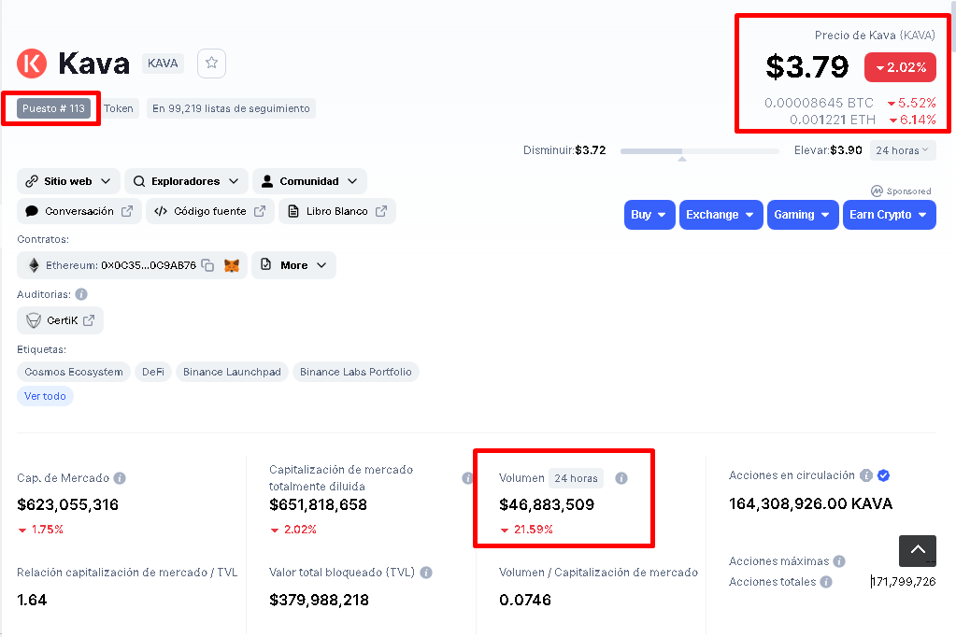The image size is (956, 637).
Task: Click the Ethereum diamond icon
Action: coord(35,265)
